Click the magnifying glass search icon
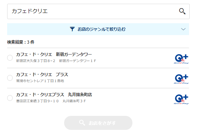 pos(182,11)
